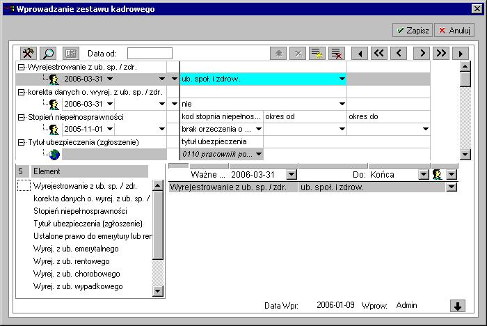Screen dimensions: 487x326
Task: Click the Element column header
Action: pyautogui.click(x=89, y=171)
